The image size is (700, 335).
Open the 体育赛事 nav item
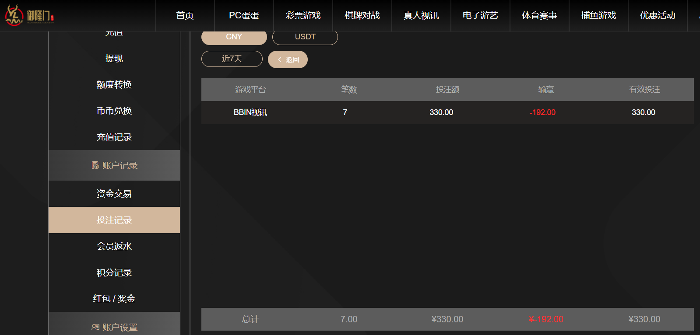(x=539, y=15)
